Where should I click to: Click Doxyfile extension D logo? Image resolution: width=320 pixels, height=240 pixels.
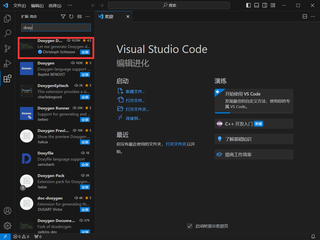coord(26,158)
